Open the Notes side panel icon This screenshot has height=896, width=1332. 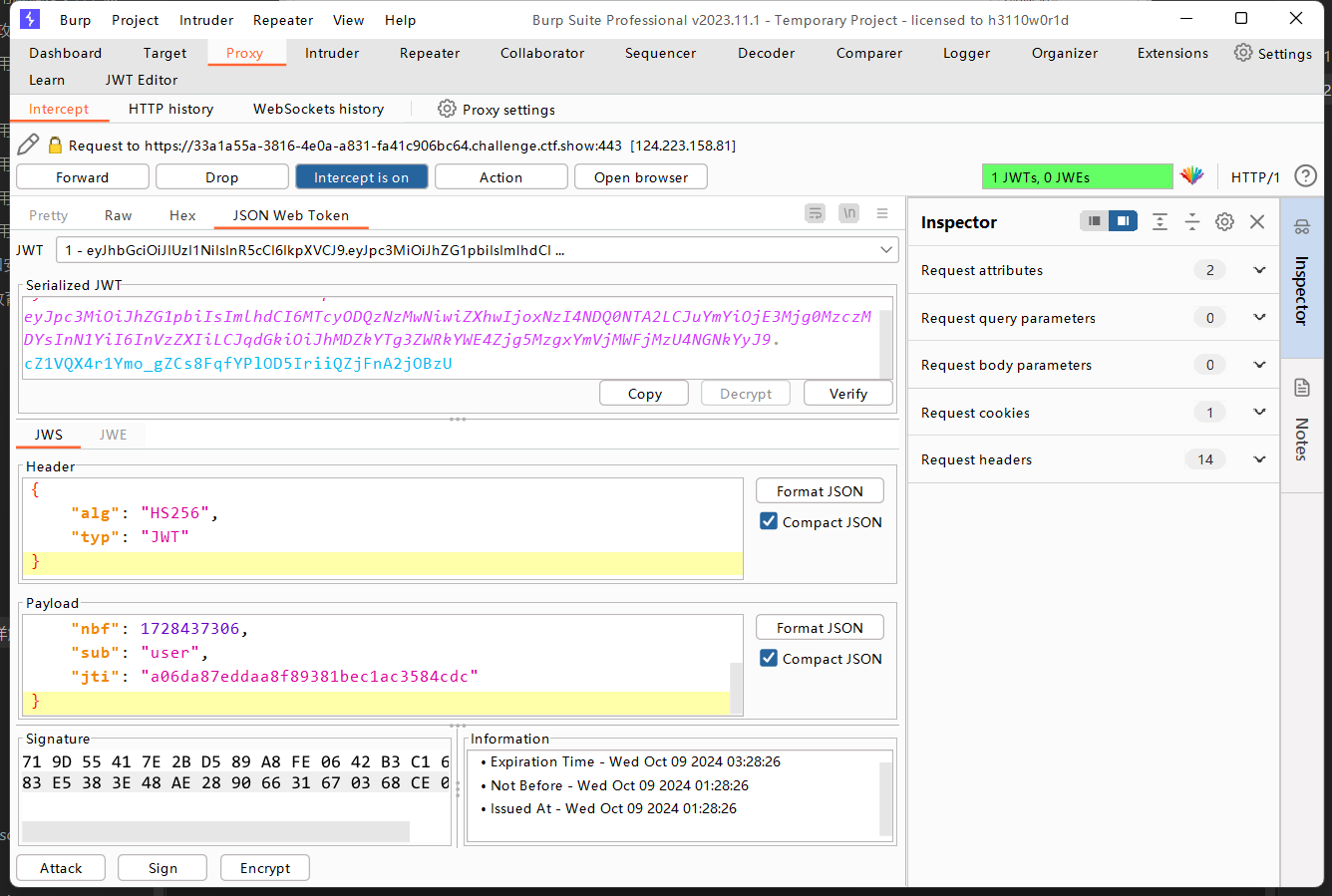pos(1302,388)
